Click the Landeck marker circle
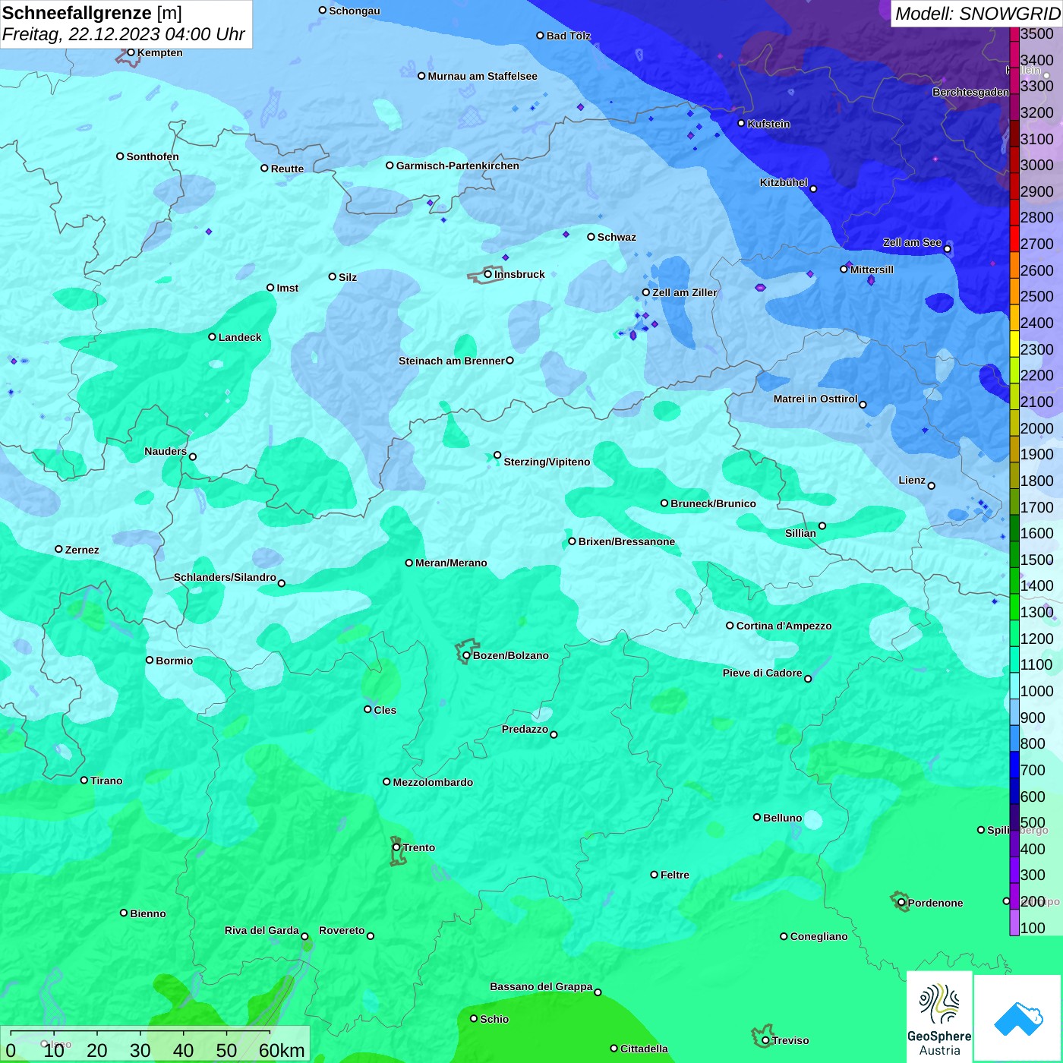1063x1063 pixels. (213, 337)
